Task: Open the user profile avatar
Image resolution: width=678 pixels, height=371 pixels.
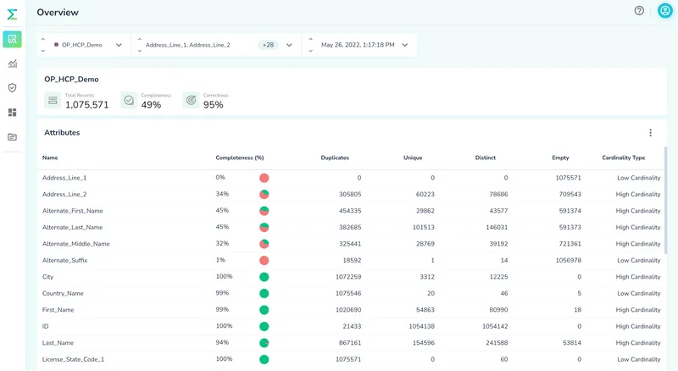Action: point(664,11)
